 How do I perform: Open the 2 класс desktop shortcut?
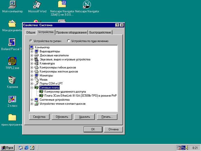[x=12, y=99]
